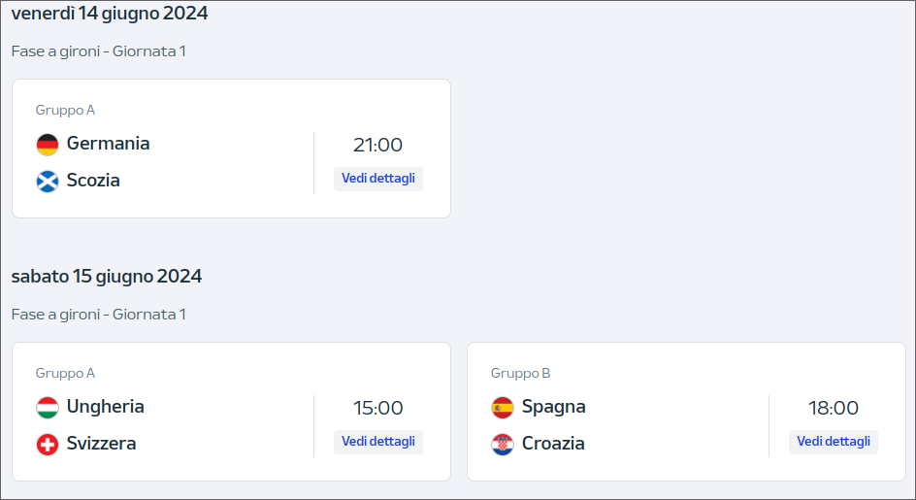Click the Switzerland flag icon
916x500 pixels.
(x=48, y=445)
